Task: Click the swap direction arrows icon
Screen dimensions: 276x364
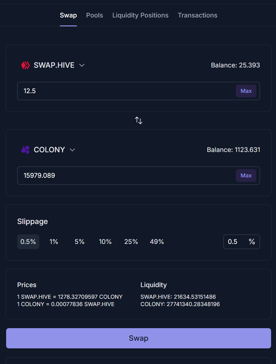Action: click(139, 120)
